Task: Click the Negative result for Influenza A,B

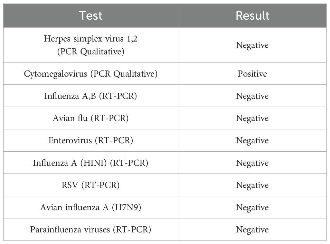Action: [x=252, y=96]
